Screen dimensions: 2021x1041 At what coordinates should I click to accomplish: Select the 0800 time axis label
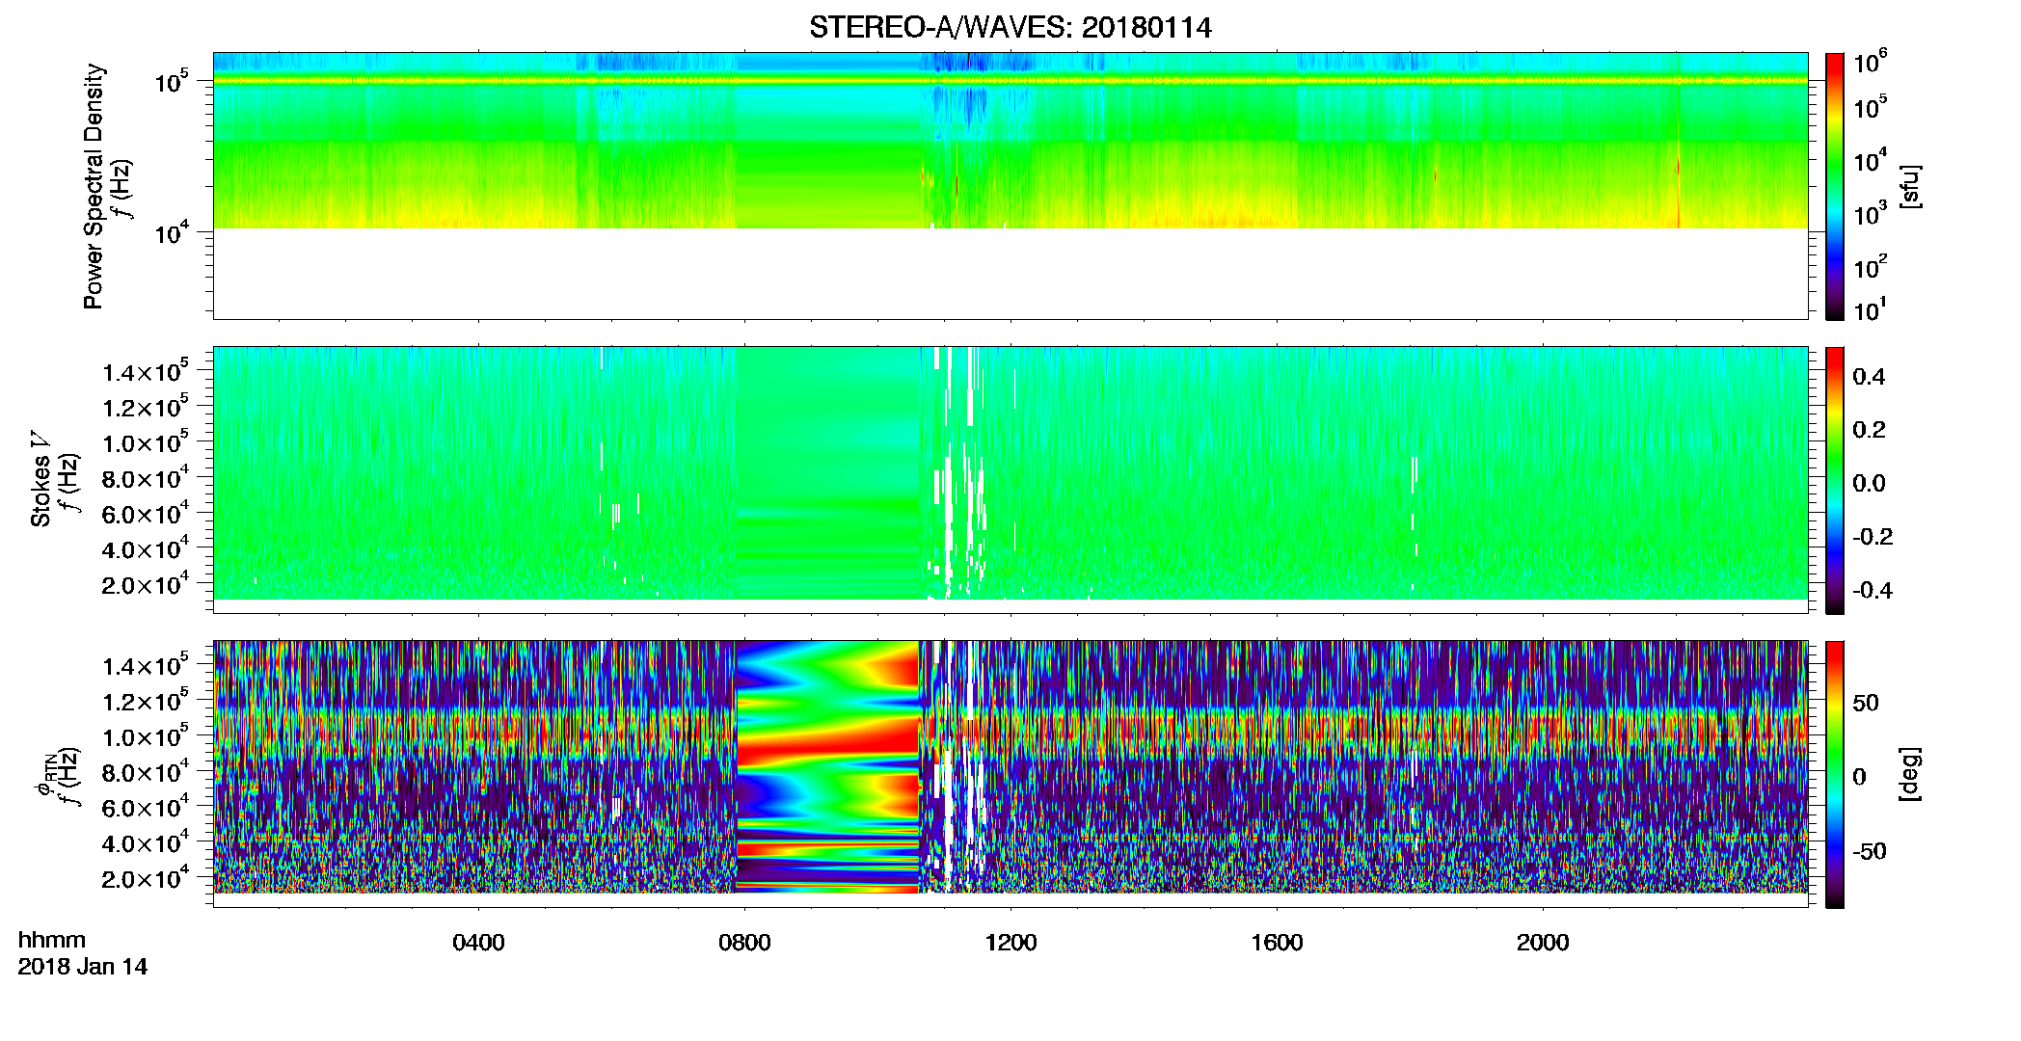pos(744,943)
